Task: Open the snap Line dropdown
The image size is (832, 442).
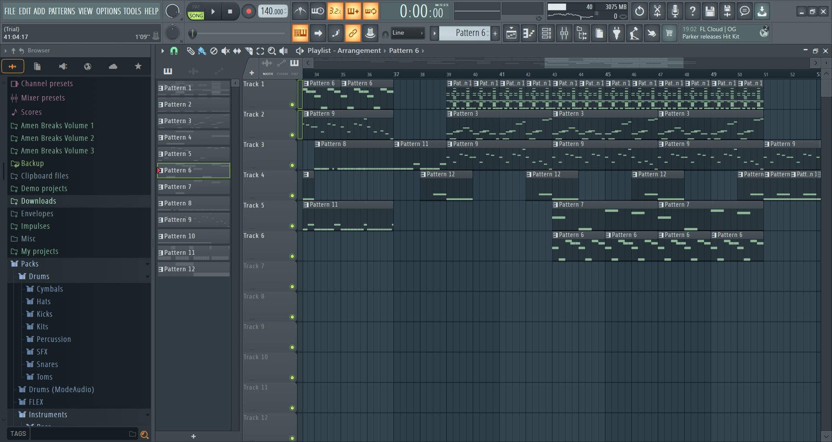Action: [x=408, y=33]
